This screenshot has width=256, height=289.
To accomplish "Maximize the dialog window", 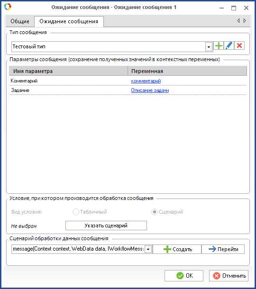I will (x=234, y=8).
